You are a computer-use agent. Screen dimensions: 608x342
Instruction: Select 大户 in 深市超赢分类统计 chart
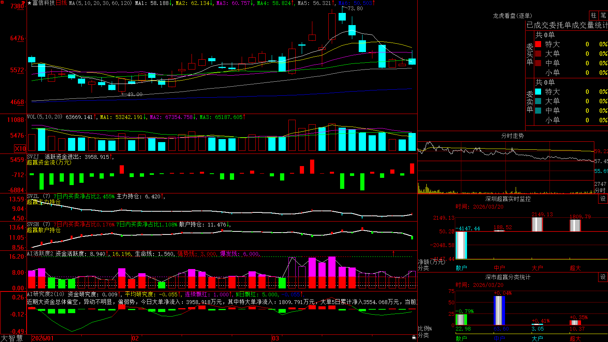point(537,339)
